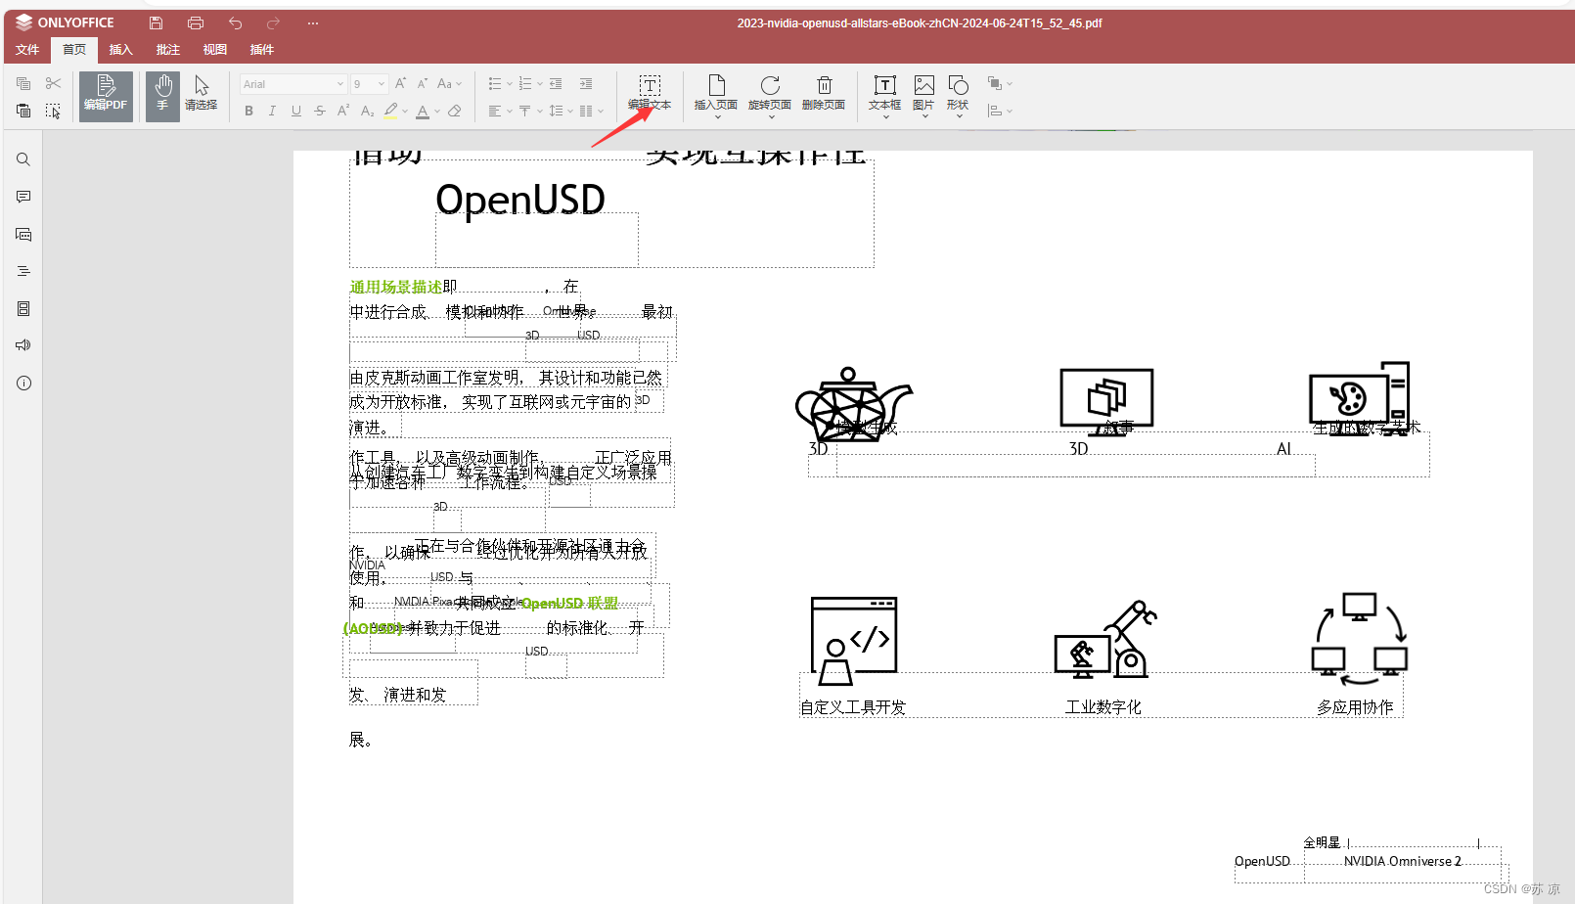Click the three-dot more options icon

point(313,23)
